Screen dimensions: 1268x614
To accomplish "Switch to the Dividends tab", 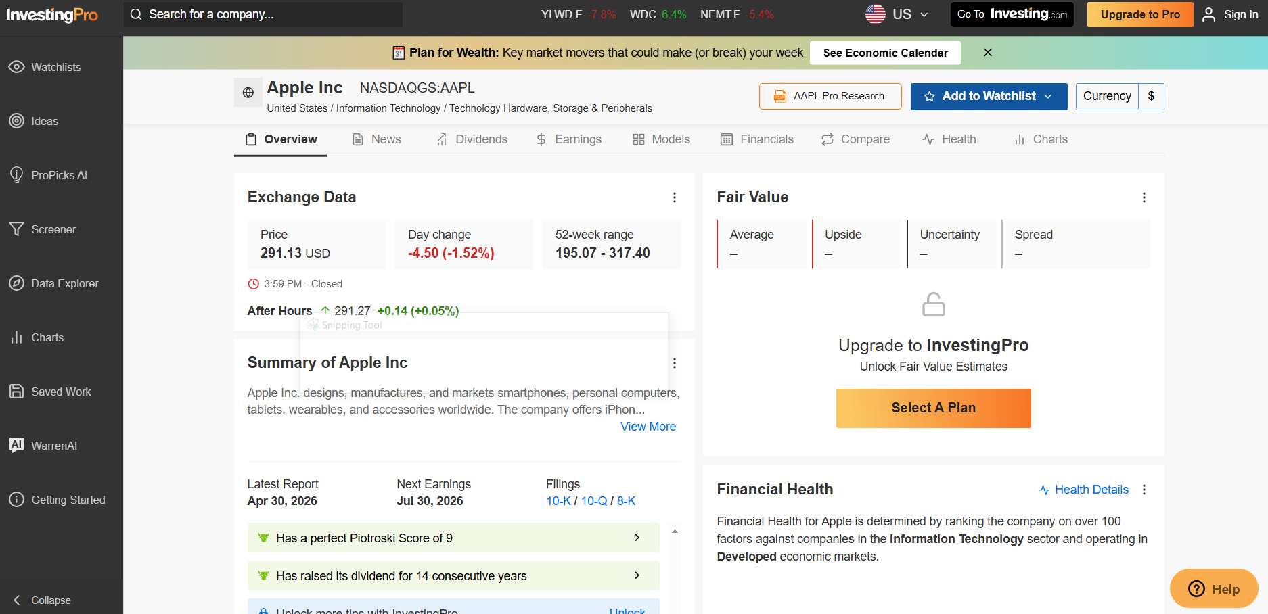I will coord(472,139).
